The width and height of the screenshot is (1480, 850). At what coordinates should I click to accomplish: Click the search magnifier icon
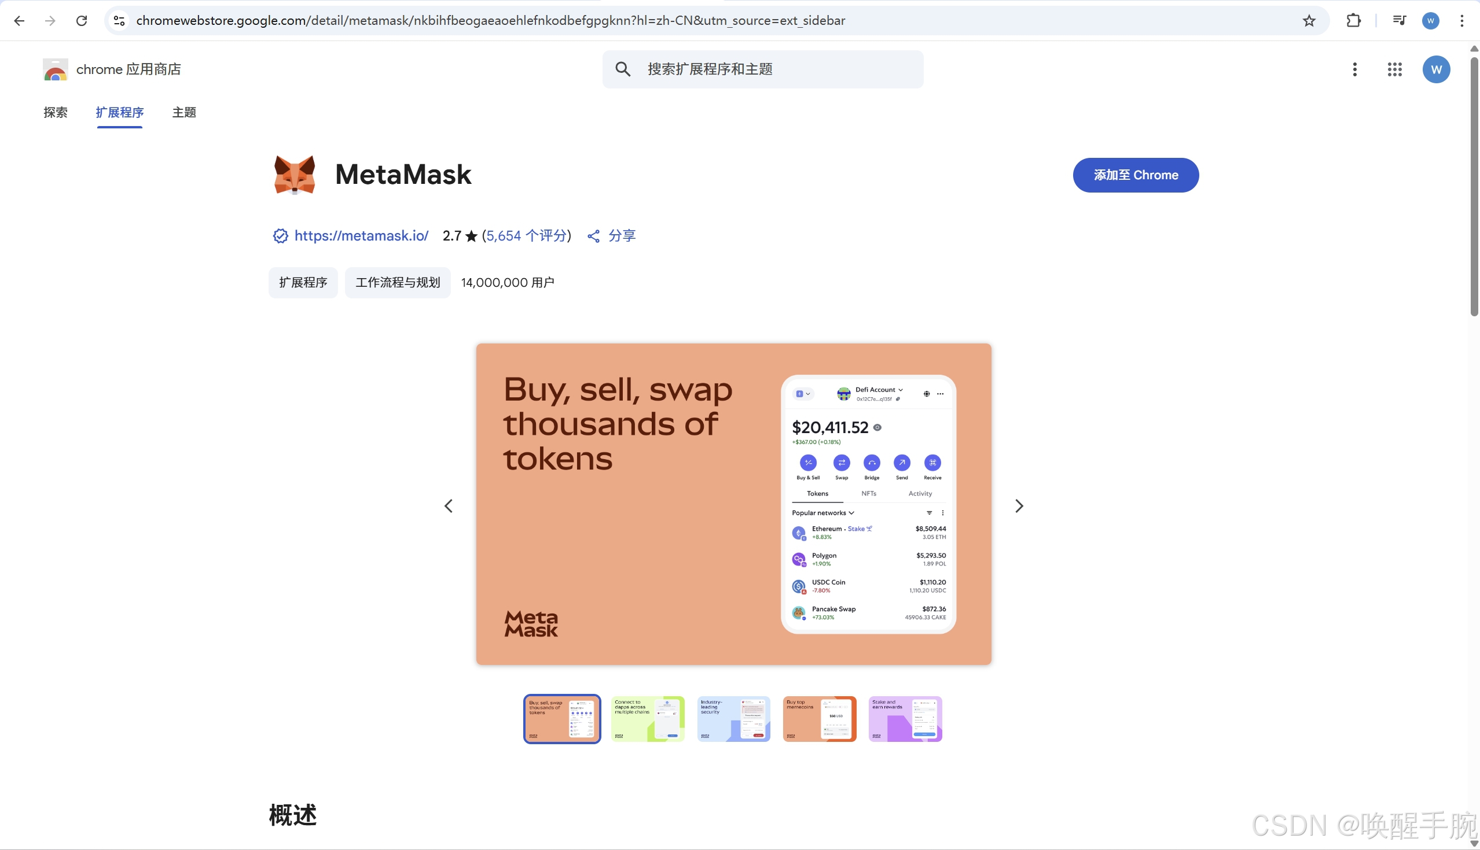623,69
